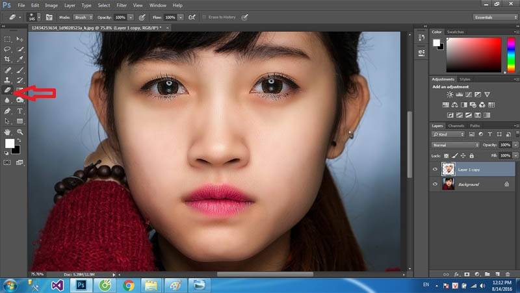Viewport: 520px width, 293px height.
Task: Select the Hand tool
Action: [7, 132]
